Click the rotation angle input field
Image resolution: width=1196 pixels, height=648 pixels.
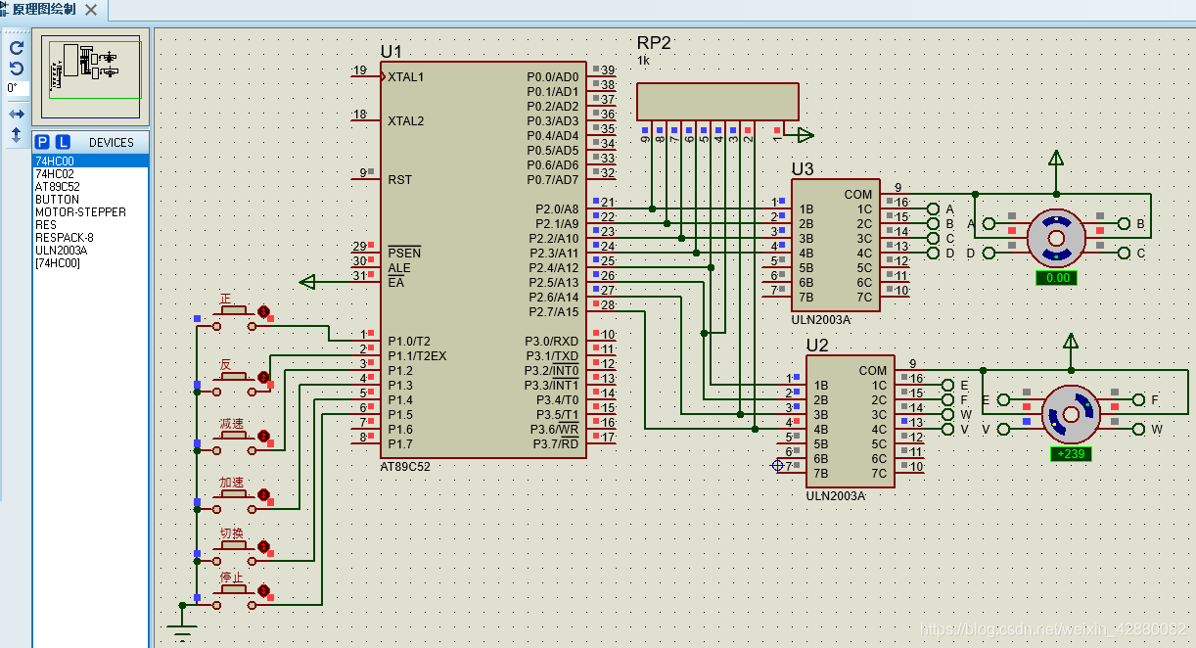[x=17, y=88]
